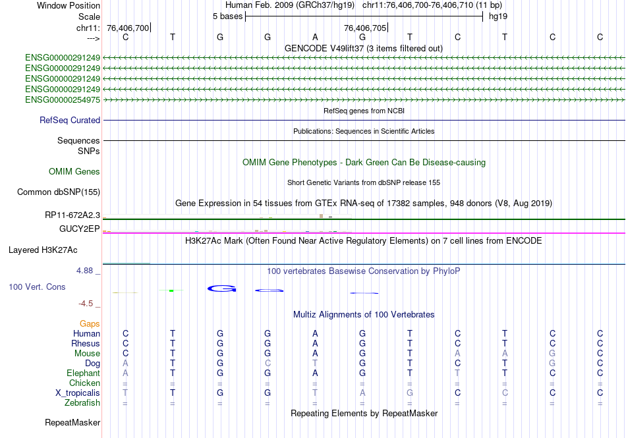Click the Elephant alignment row label
626x438 pixels.
[83, 373]
